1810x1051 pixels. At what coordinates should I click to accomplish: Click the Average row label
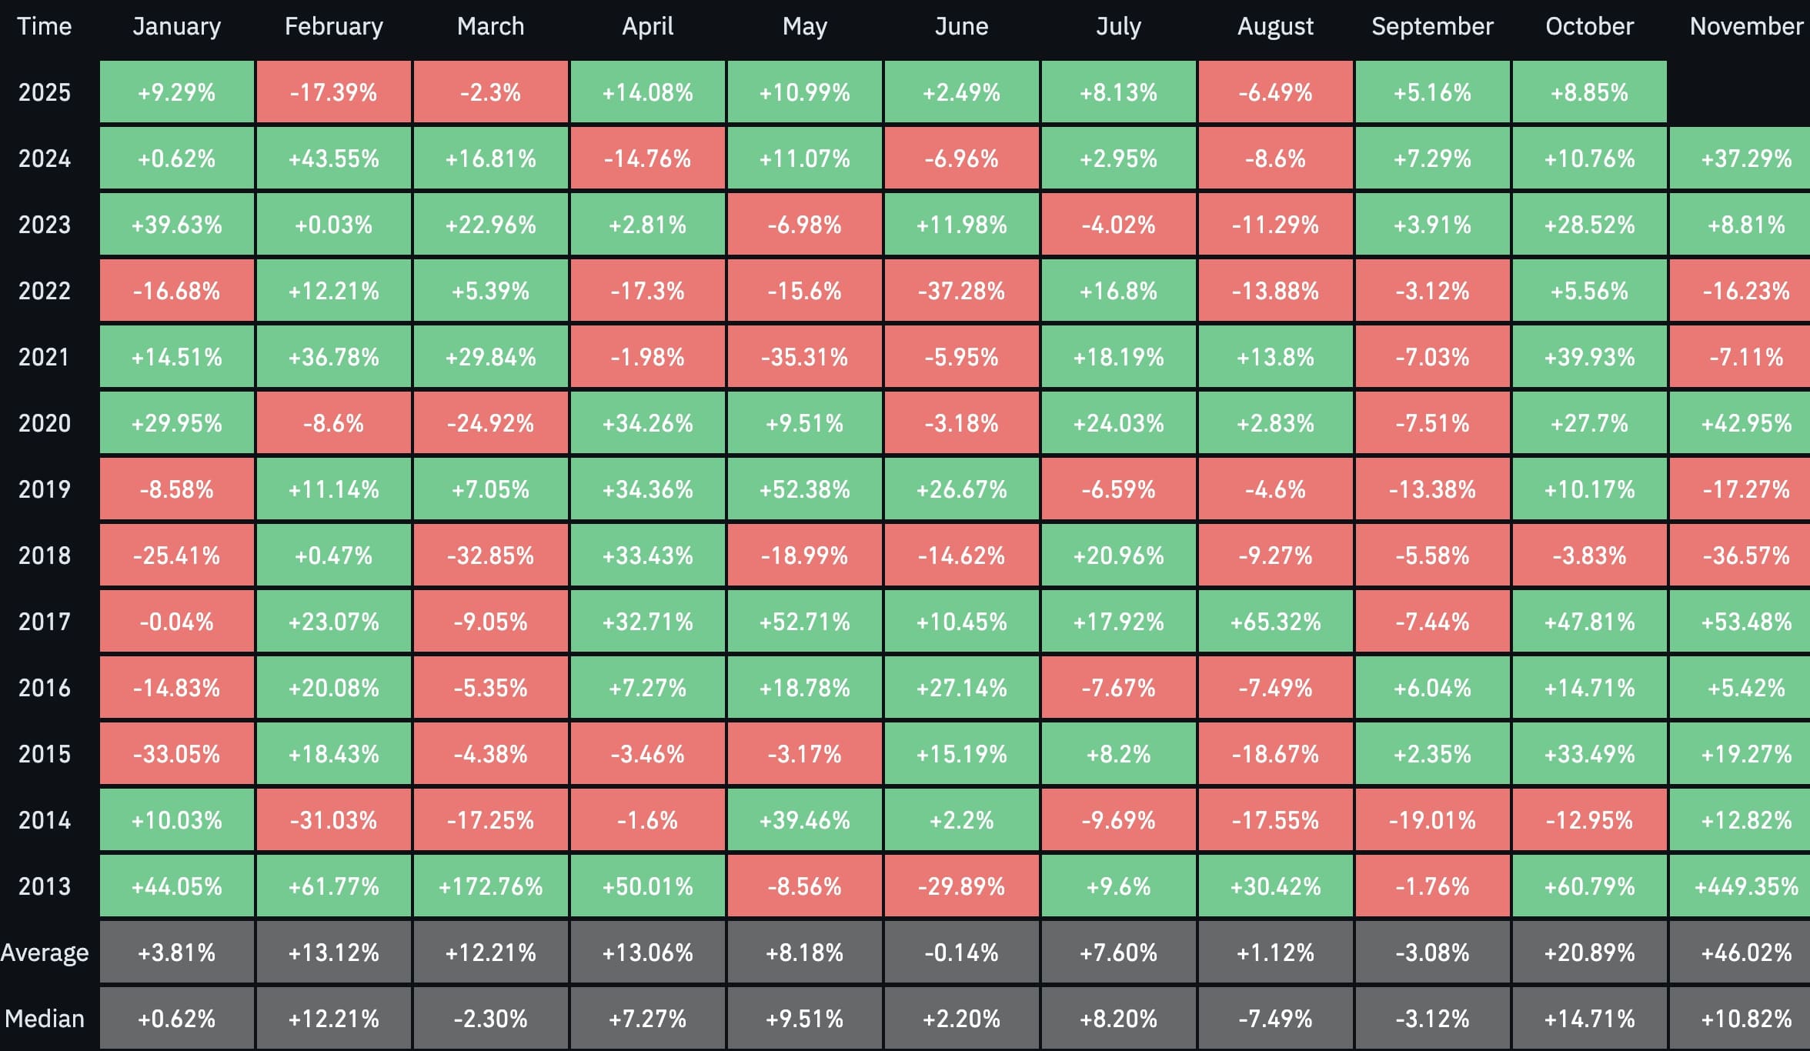[45, 953]
